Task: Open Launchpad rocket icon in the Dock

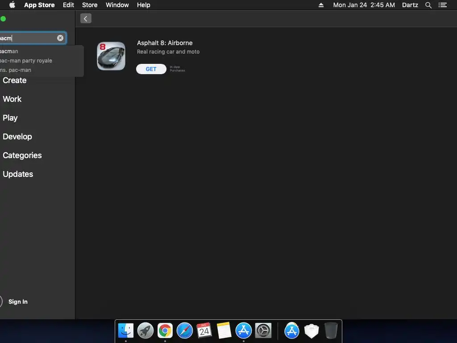Action: (x=145, y=331)
